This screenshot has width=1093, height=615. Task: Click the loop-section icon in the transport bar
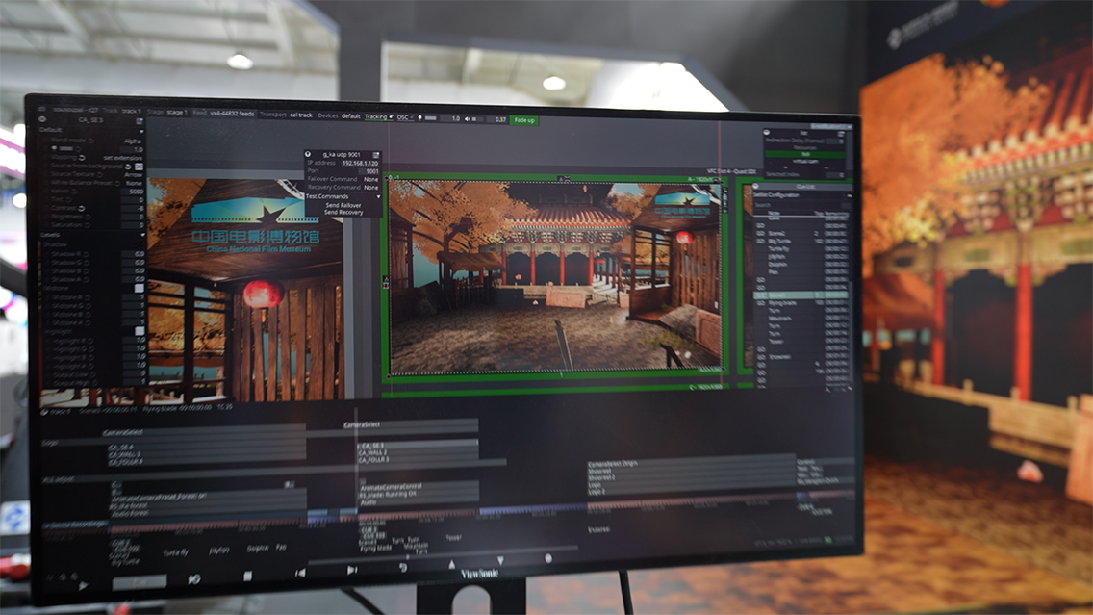(194, 578)
